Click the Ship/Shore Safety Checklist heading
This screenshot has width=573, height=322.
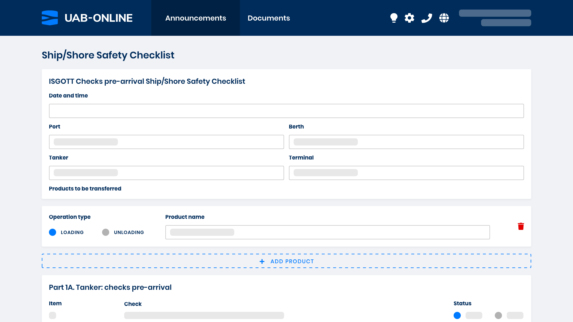point(108,55)
